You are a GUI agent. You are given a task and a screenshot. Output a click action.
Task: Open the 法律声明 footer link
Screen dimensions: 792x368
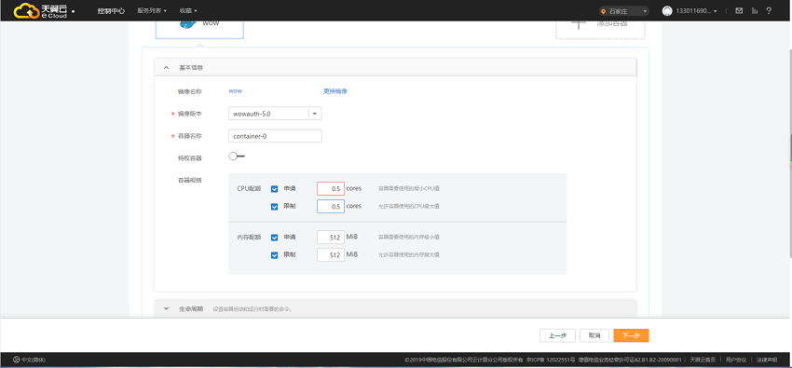coord(767,360)
